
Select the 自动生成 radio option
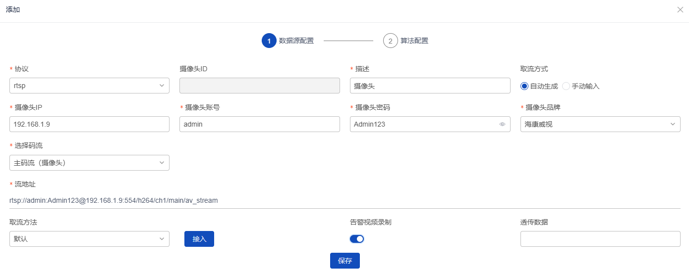coord(539,86)
